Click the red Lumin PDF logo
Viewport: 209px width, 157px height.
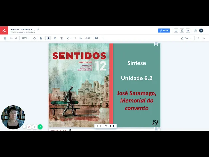[4, 30]
